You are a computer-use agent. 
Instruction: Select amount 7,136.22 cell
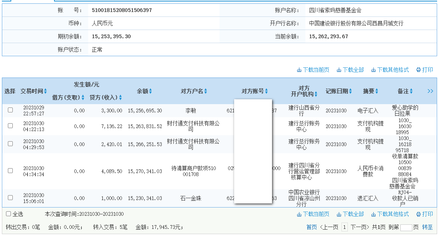point(112,126)
